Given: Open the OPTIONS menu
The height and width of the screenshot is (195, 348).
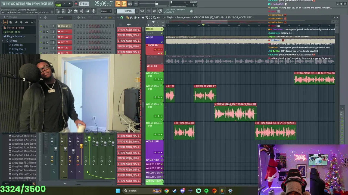Looking at the screenshot, I should coord(36,4).
